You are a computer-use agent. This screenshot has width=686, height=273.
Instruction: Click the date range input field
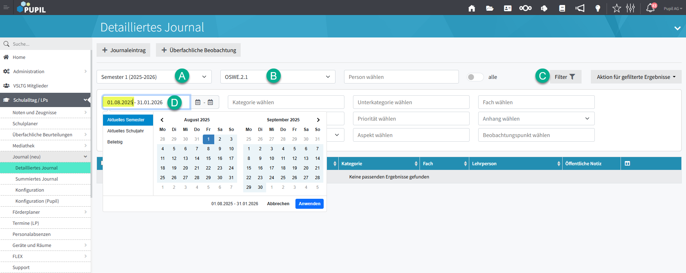tap(146, 102)
